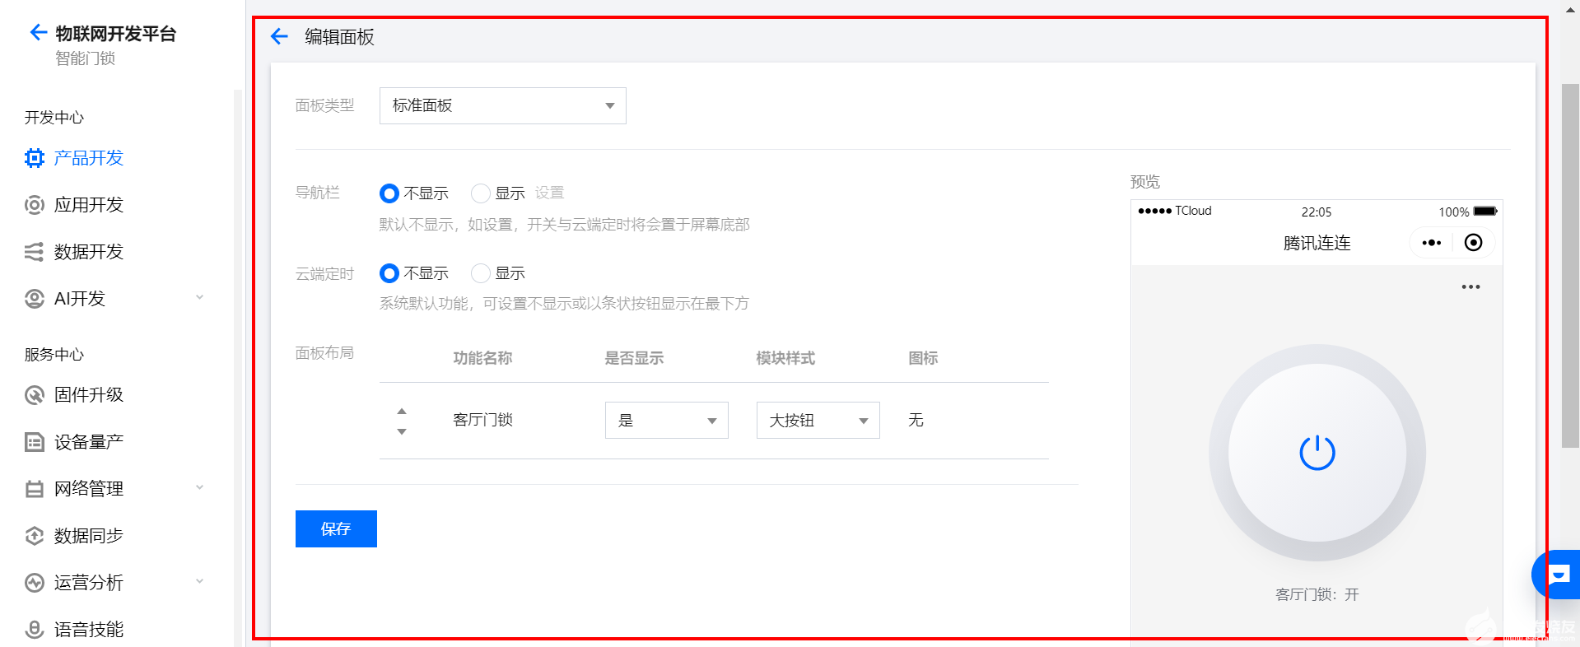Click three-dot menu in preview capsule
Screen dimensions: 1580x647
point(1432,243)
